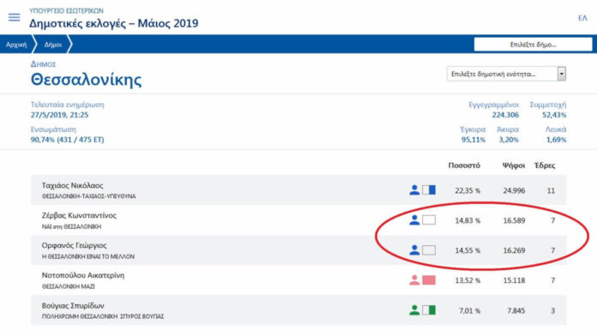597x330 pixels.
Task: Click the Επιλέξτε δήμο search field
Action: (533, 45)
